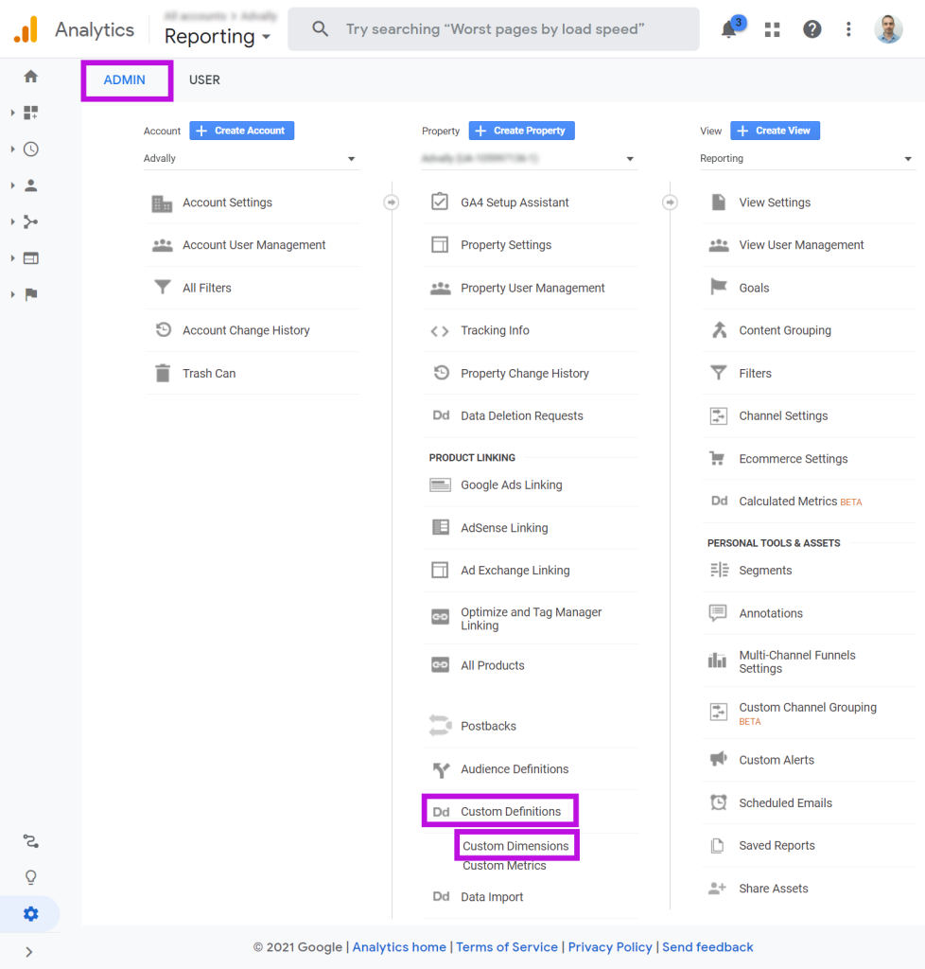Open Realtime clock icon in sidebar
The height and width of the screenshot is (969, 925).
(31, 149)
